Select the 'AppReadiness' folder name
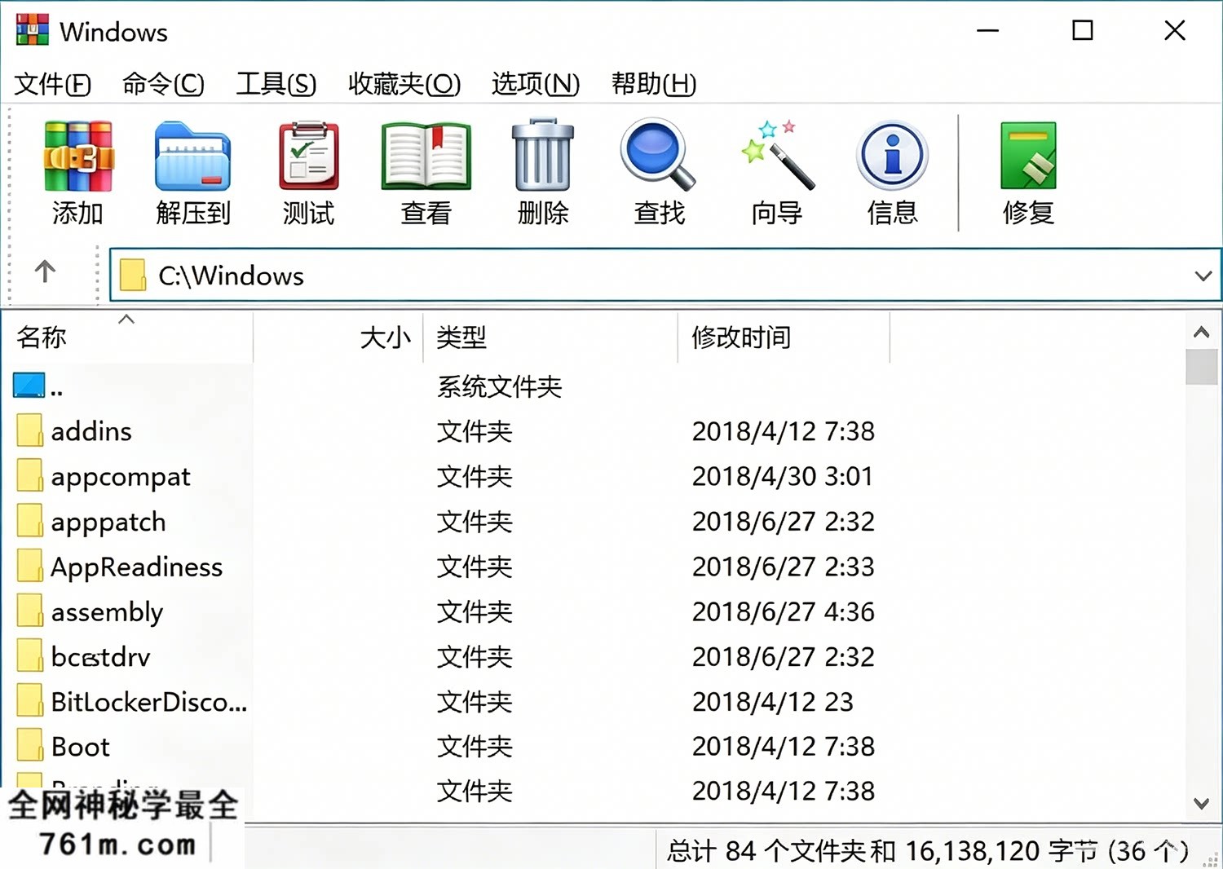This screenshot has height=869, width=1223. pyautogui.click(x=137, y=567)
